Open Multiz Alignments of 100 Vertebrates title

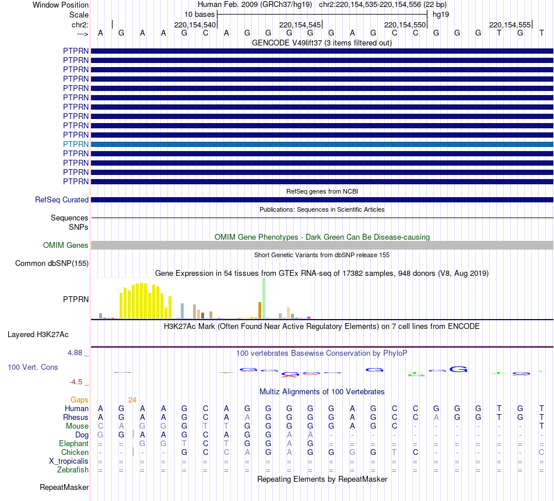tap(322, 391)
